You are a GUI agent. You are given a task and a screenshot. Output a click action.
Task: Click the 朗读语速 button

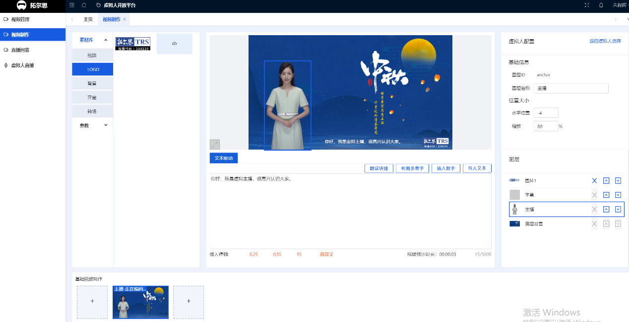[379, 168]
